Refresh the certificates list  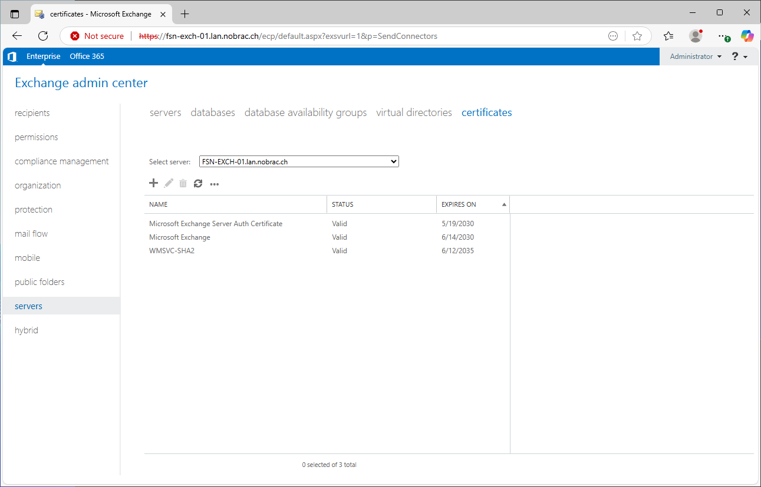198,183
